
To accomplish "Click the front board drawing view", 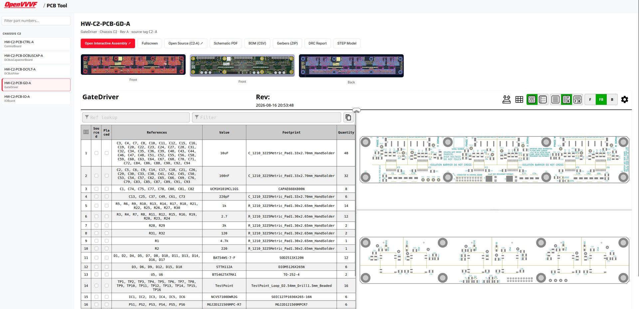I will click(494, 160).
